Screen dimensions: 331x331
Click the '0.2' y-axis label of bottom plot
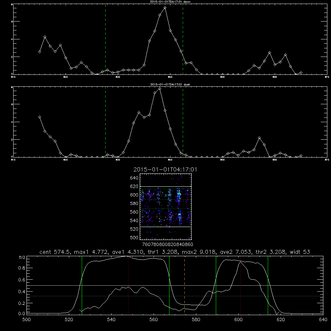pyautogui.click(x=22, y=303)
